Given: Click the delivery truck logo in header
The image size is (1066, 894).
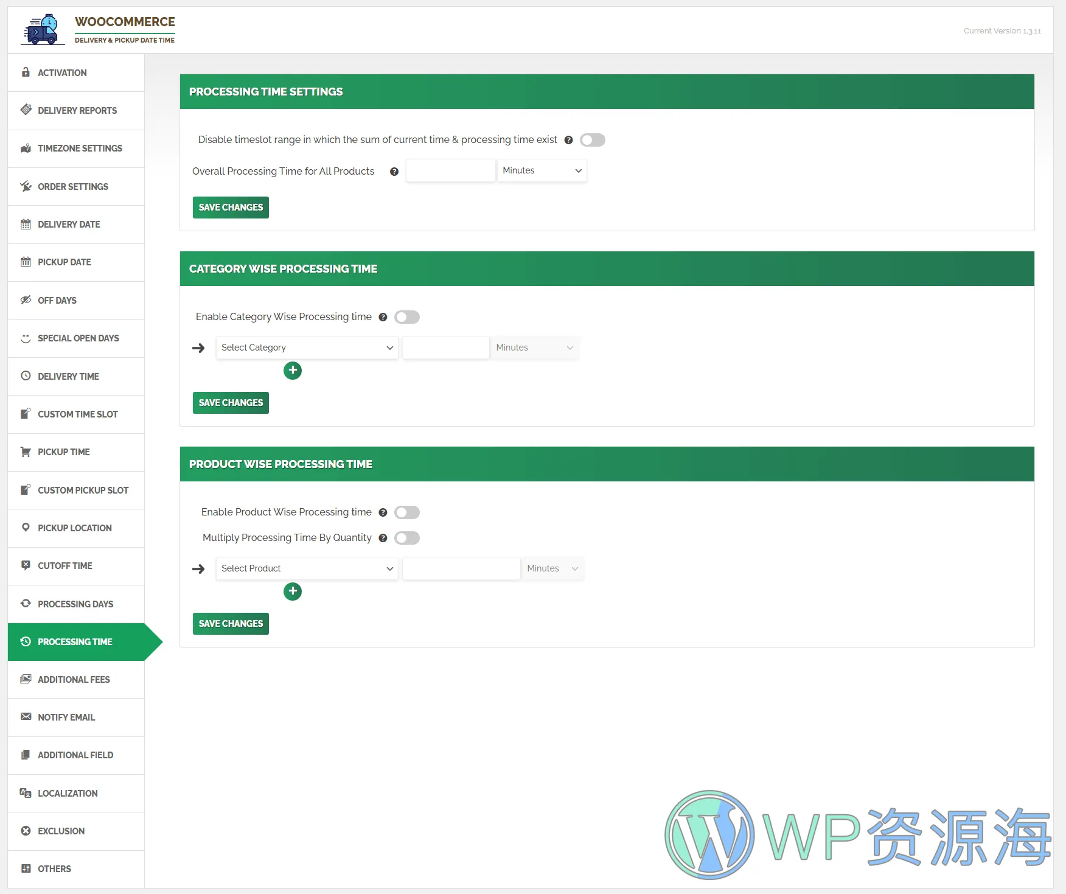Looking at the screenshot, I should (43, 30).
